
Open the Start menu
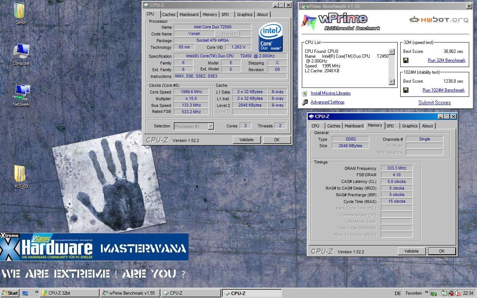click(x=10, y=293)
